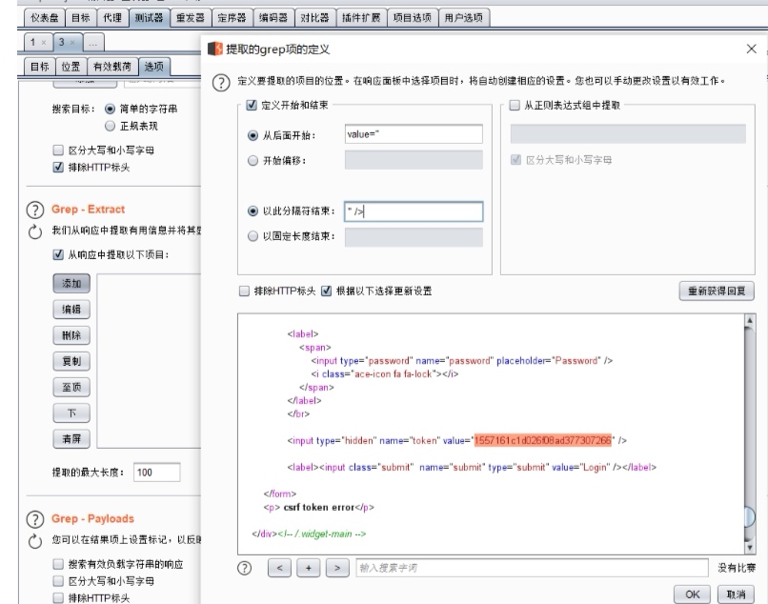768x604 pixels.
Task: Open new attack tab with ... tab
Action: pyautogui.click(x=93, y=43)
